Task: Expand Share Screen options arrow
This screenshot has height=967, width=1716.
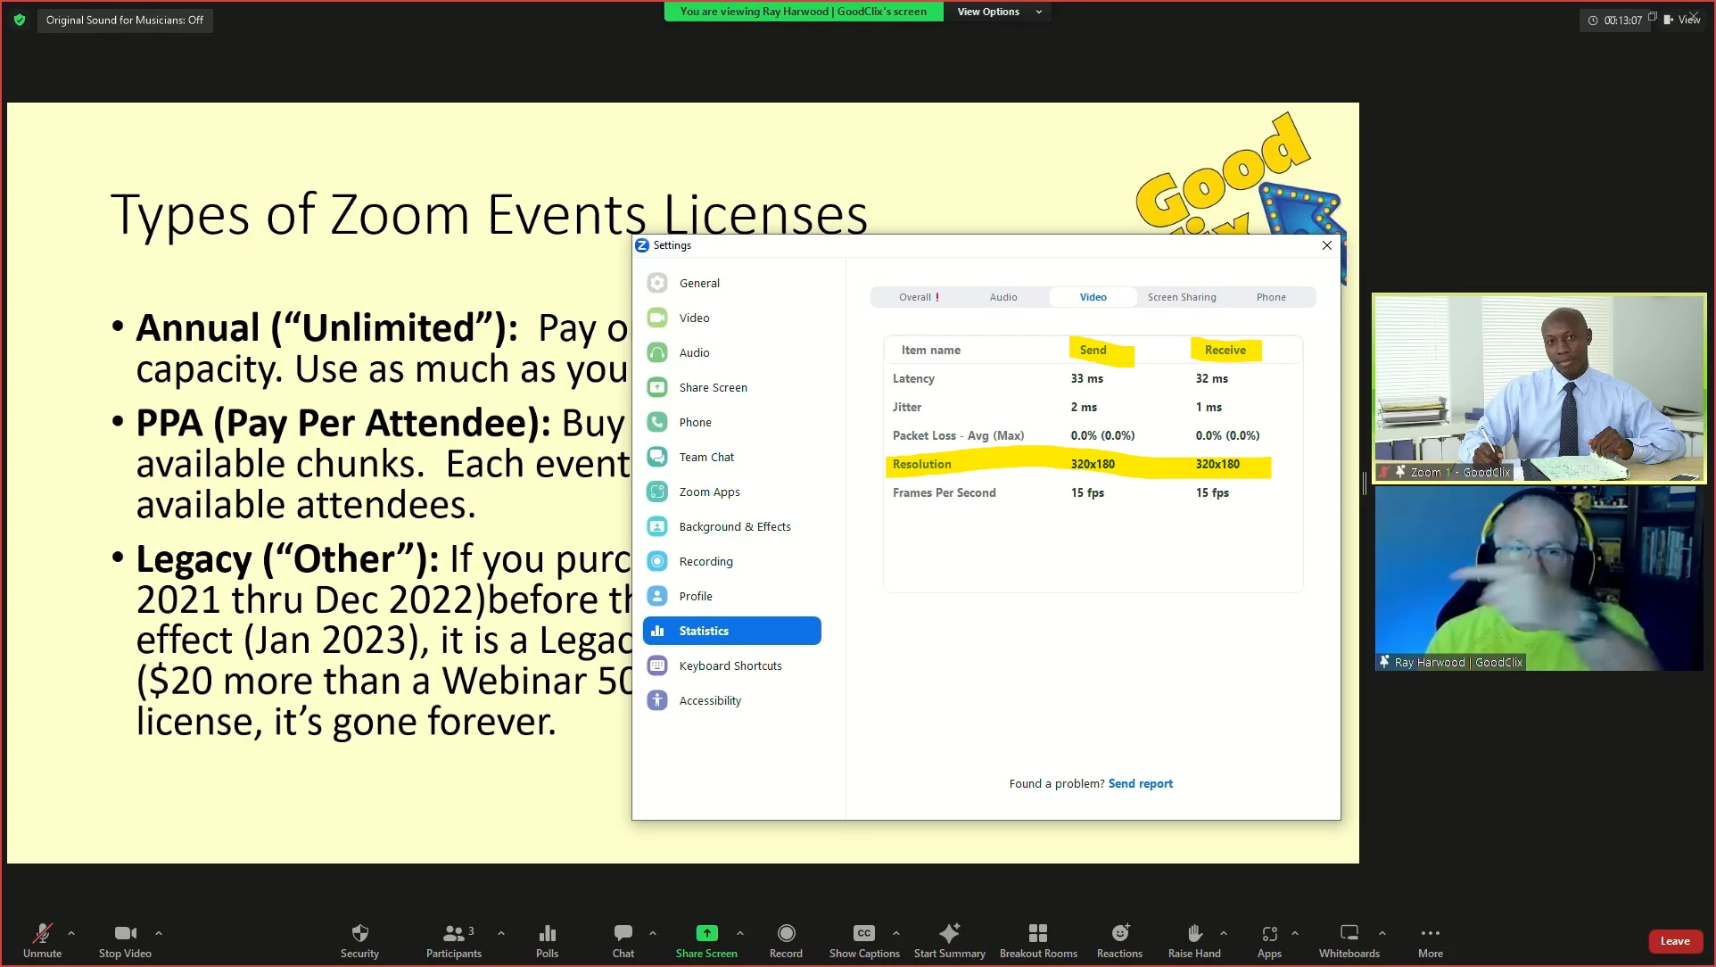Action: tap(740, 933)
